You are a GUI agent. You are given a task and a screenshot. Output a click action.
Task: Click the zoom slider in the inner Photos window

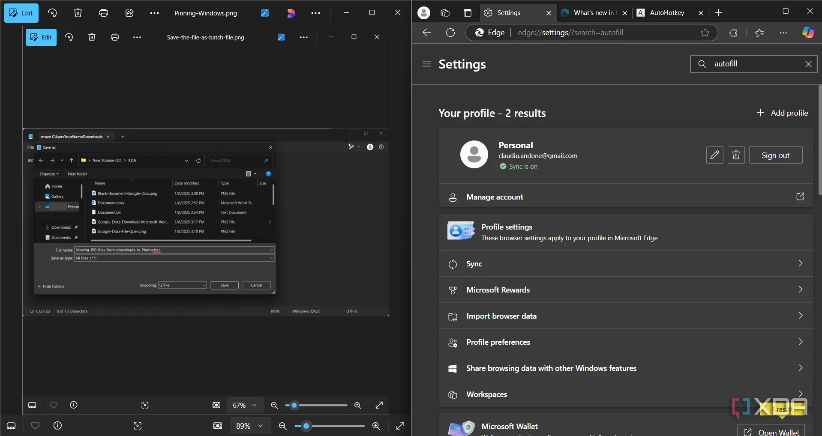tap(317, 405)
